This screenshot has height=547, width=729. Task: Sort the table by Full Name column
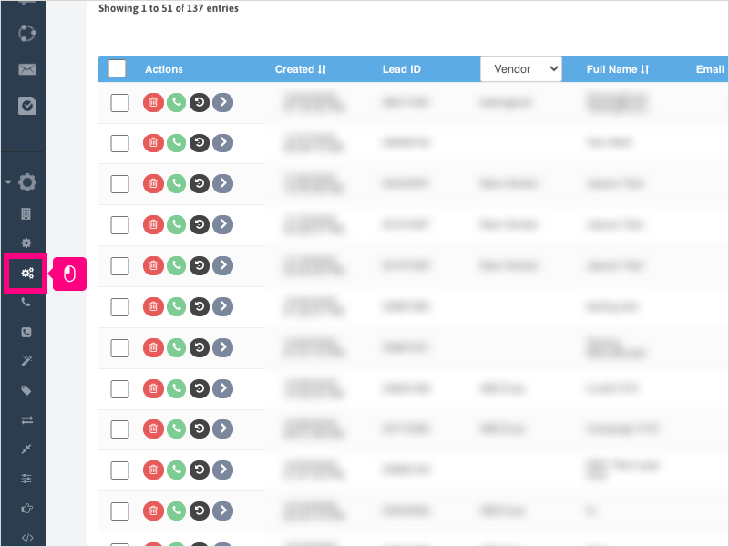[618, 69]
